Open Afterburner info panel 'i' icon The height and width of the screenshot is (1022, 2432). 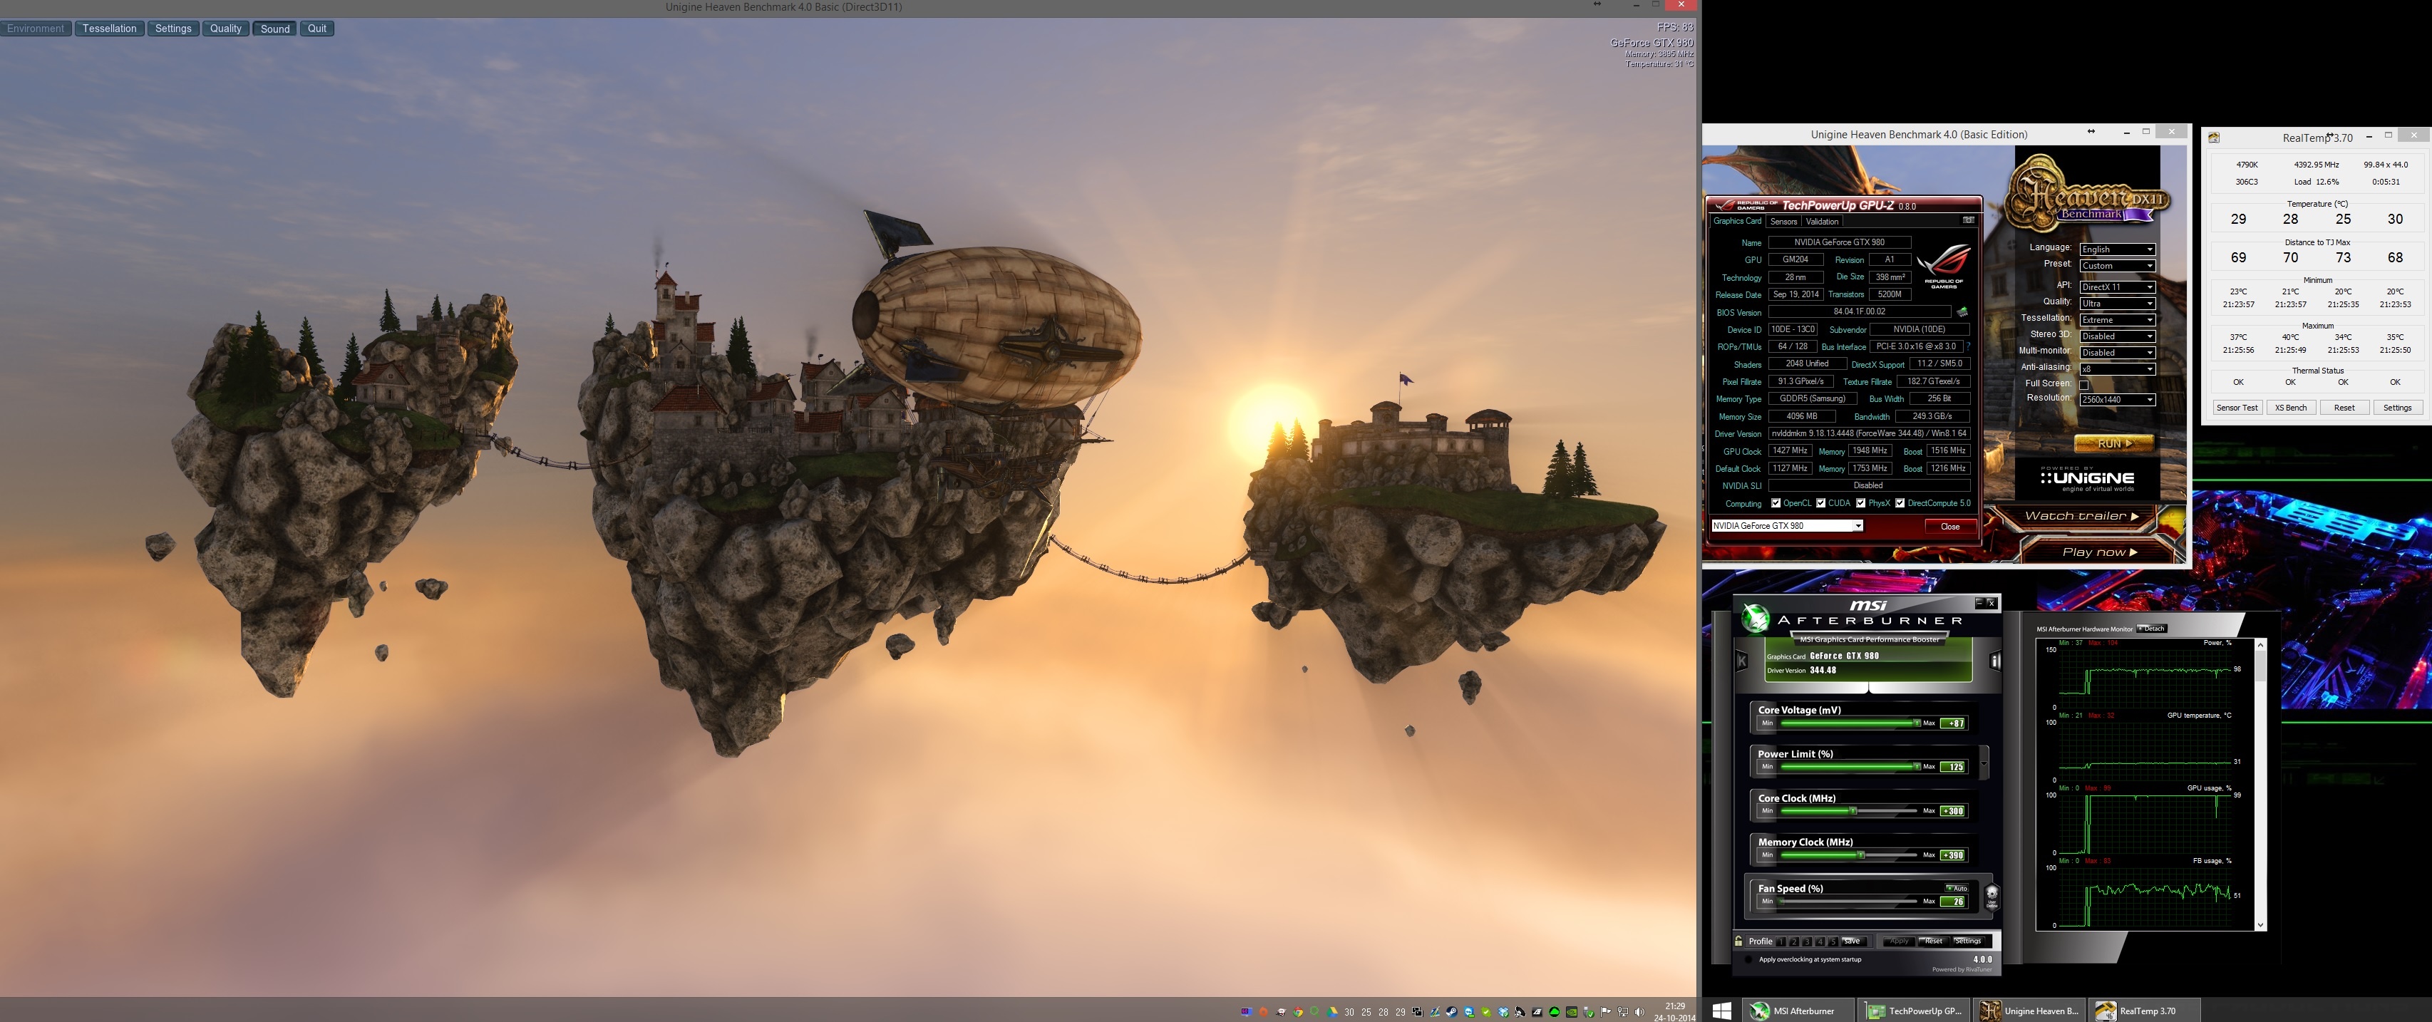(x=1995, y=661)
